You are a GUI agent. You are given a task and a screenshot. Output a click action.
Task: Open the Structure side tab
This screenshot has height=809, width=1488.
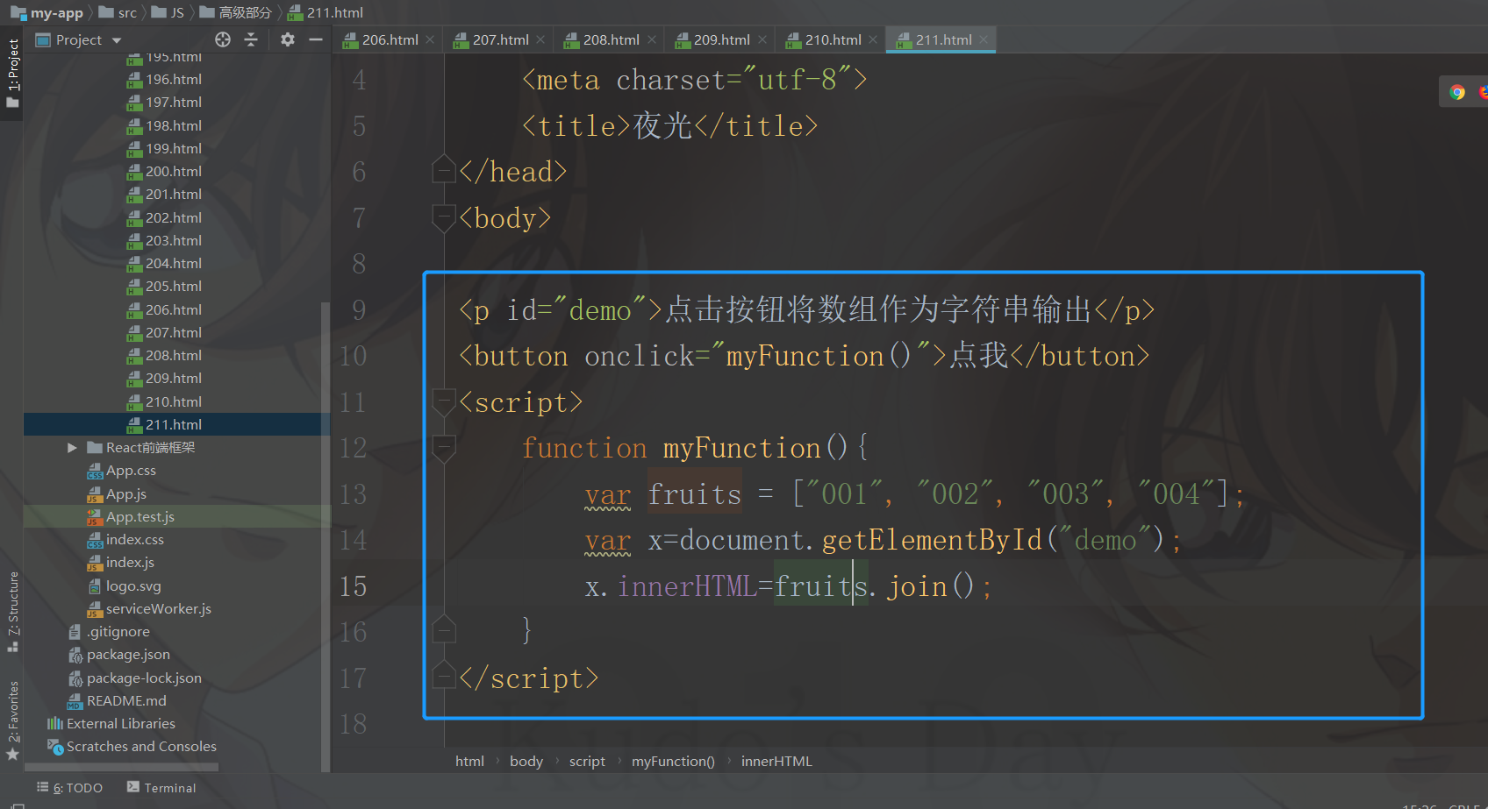point(12,611)
